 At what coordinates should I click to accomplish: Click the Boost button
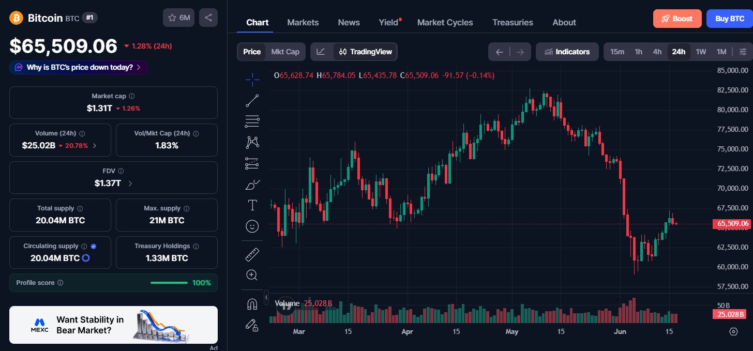[677, 19]
